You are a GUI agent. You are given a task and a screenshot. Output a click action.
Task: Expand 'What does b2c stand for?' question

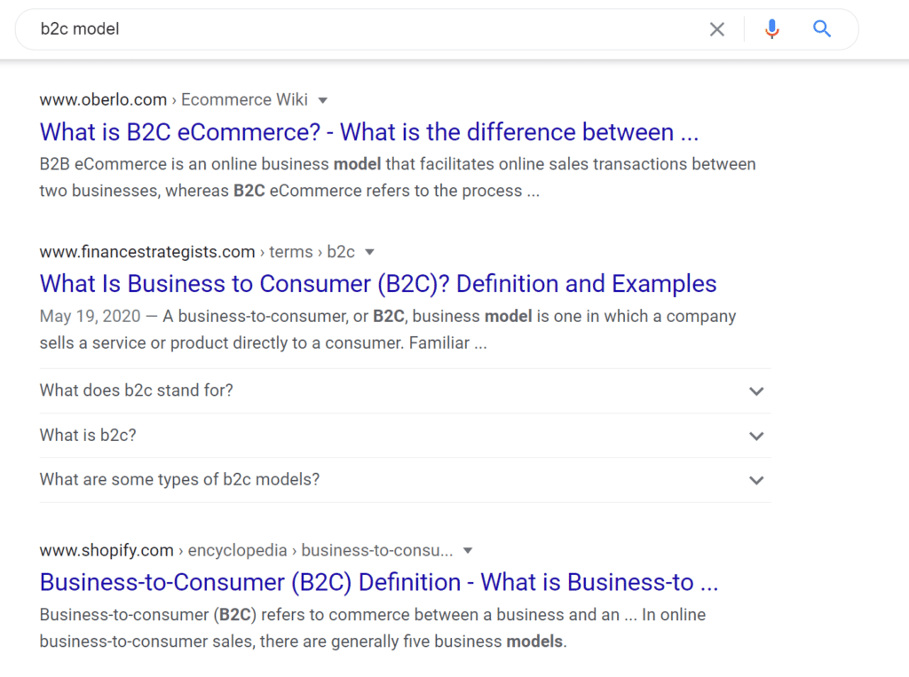pos(405,390)
